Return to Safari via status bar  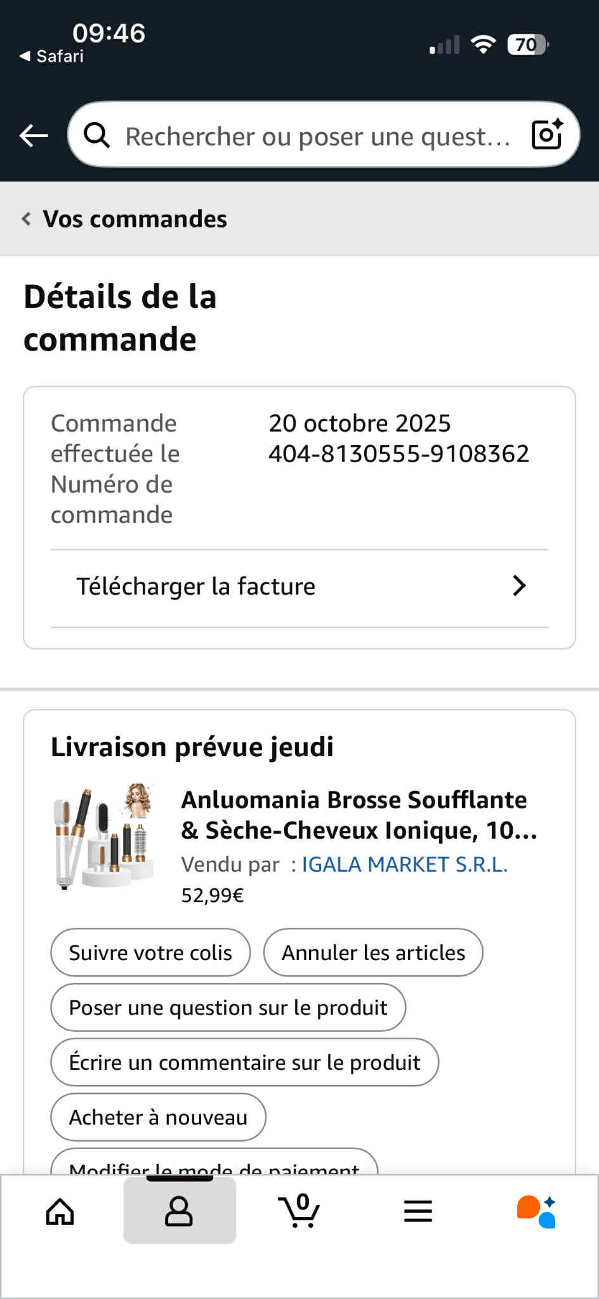pos(52,57)
